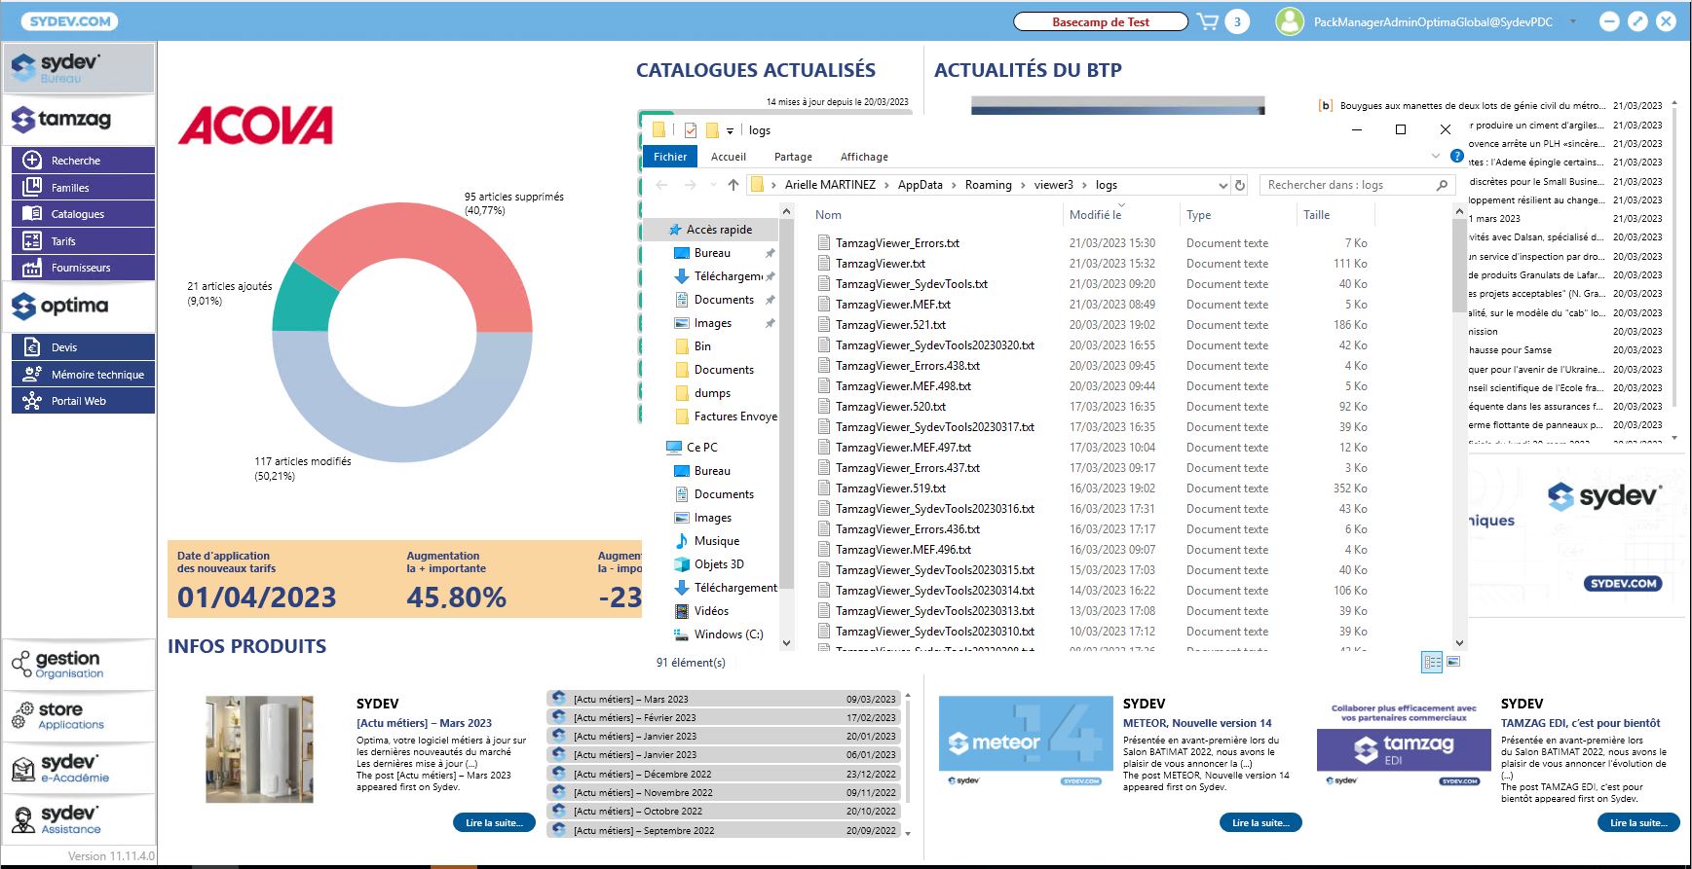Open Fournisseurs in Tamzag menu
Screen dimensions: 1692x869
pyautogui.click(x=84, y=268)
